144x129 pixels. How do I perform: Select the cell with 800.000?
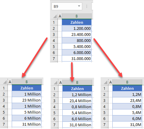77,40
